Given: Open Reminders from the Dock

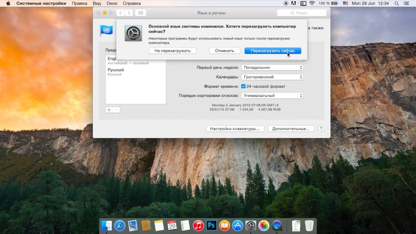Looking at the screenshot, I should pyautogui.click(x=185, y=226).
